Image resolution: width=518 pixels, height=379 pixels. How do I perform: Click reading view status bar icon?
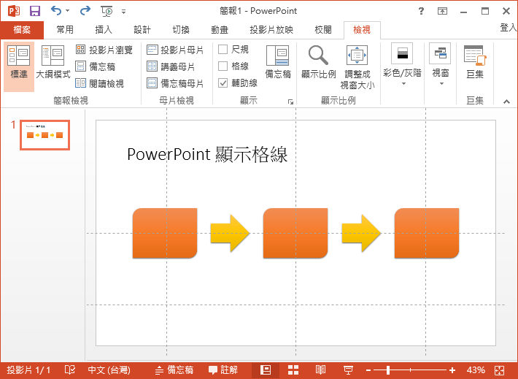[x=320, y=370]
